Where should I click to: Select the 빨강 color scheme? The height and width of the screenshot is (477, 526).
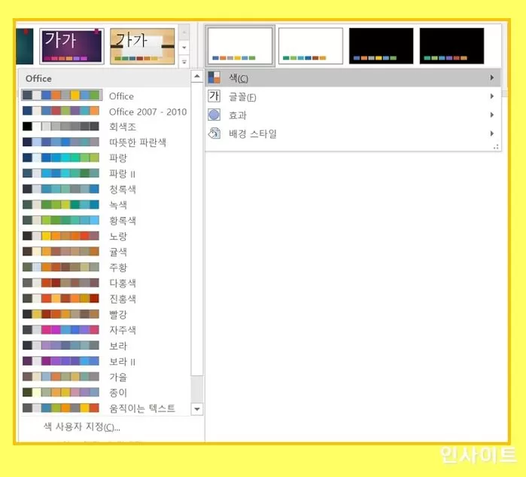105,314
